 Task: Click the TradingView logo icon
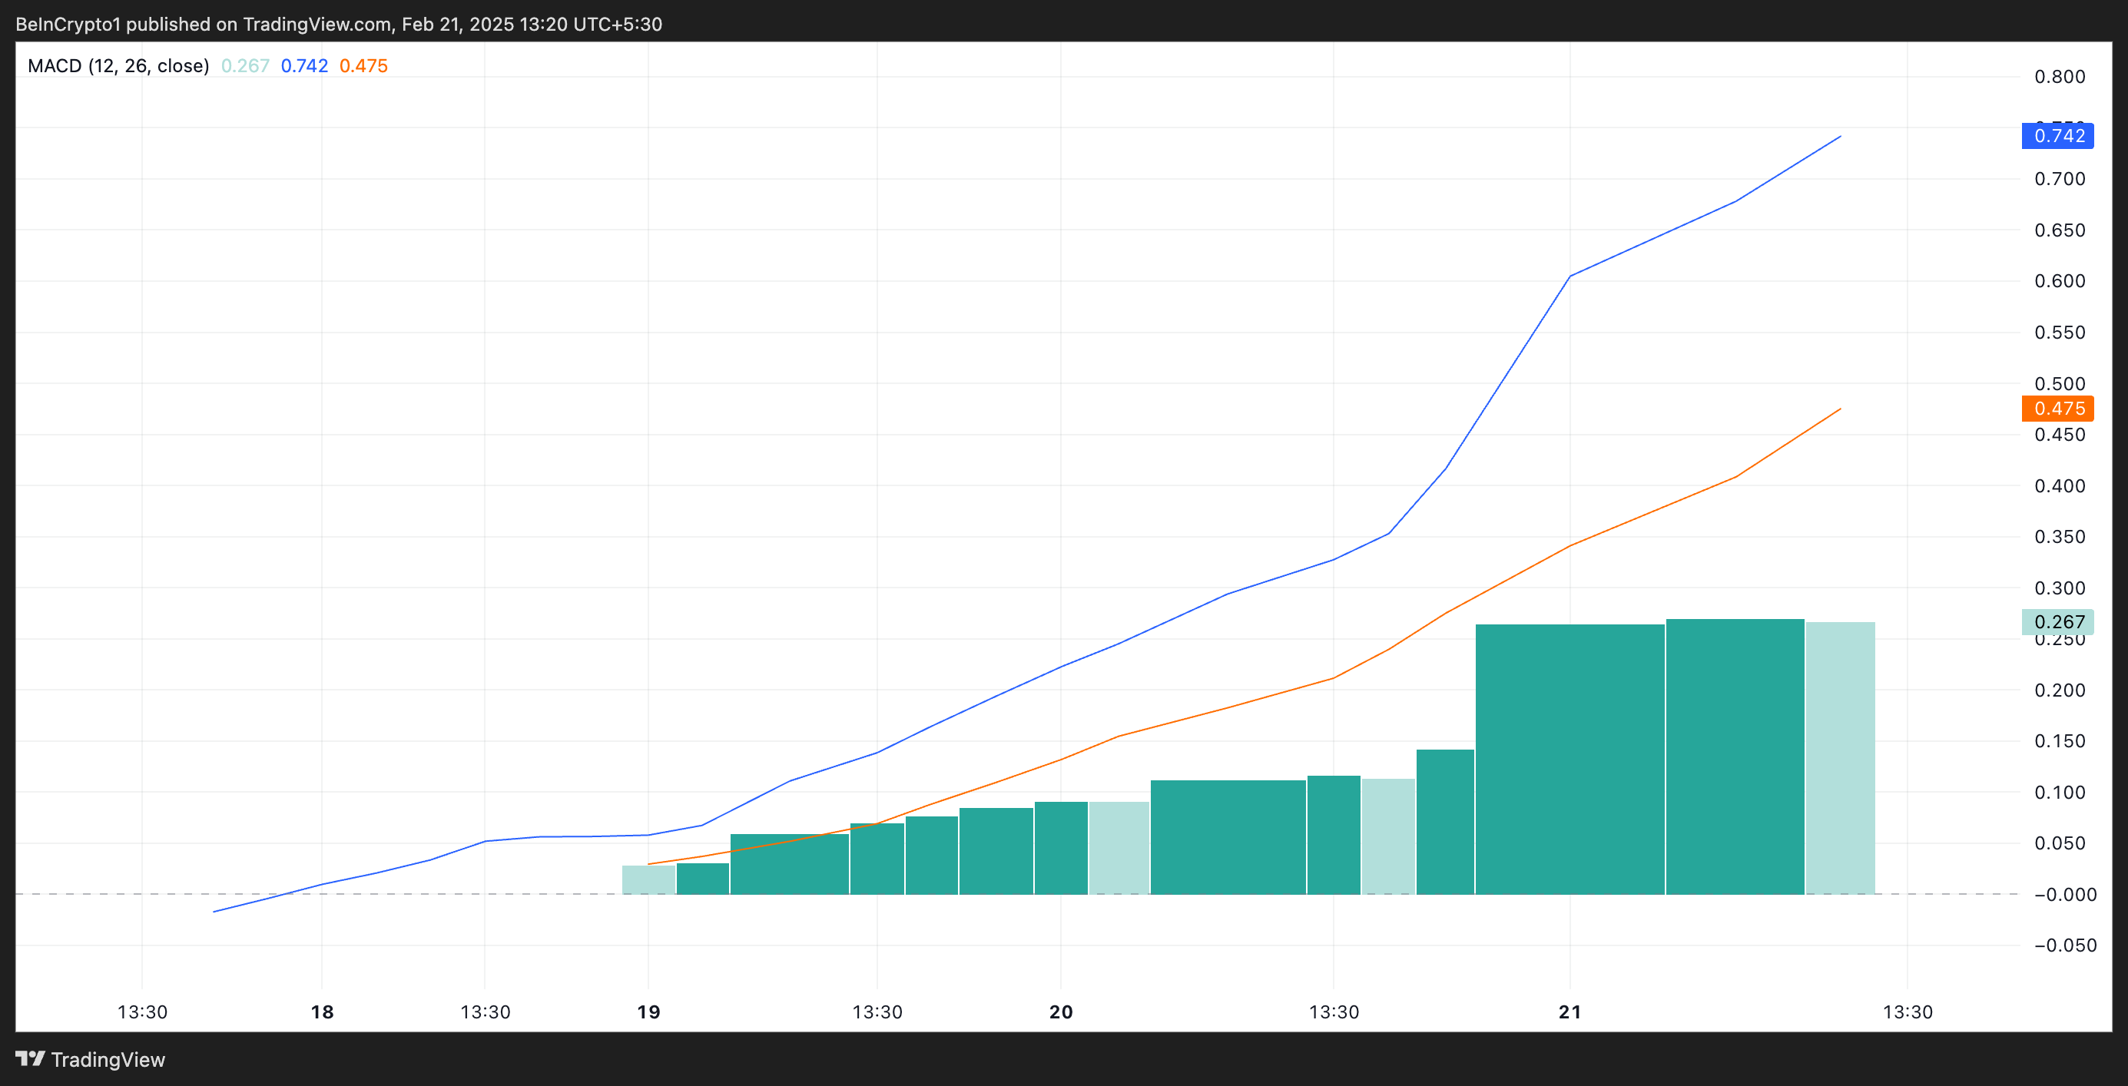tap(30, 1058)
